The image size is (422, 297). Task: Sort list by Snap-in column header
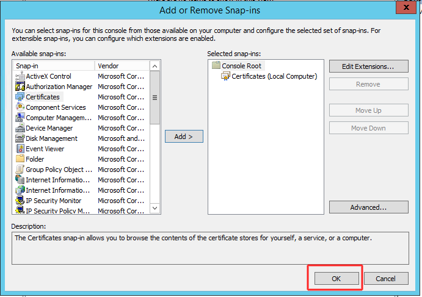(x=54, y=66)
